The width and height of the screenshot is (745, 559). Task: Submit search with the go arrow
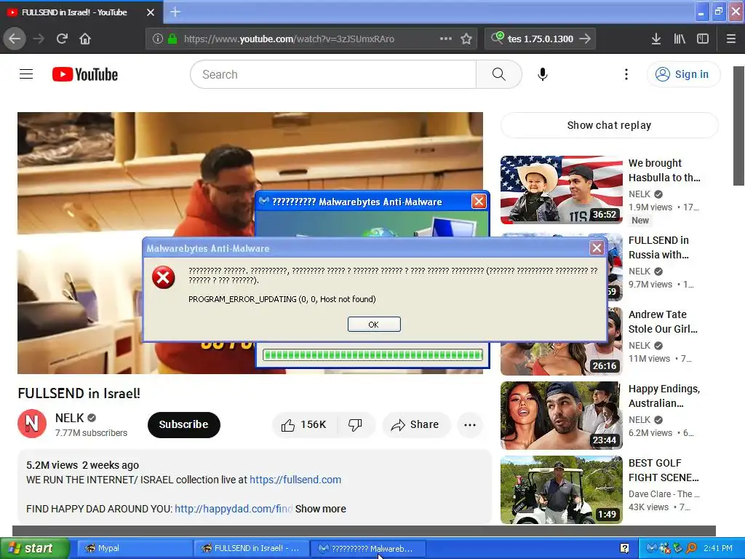coord(586,39)
